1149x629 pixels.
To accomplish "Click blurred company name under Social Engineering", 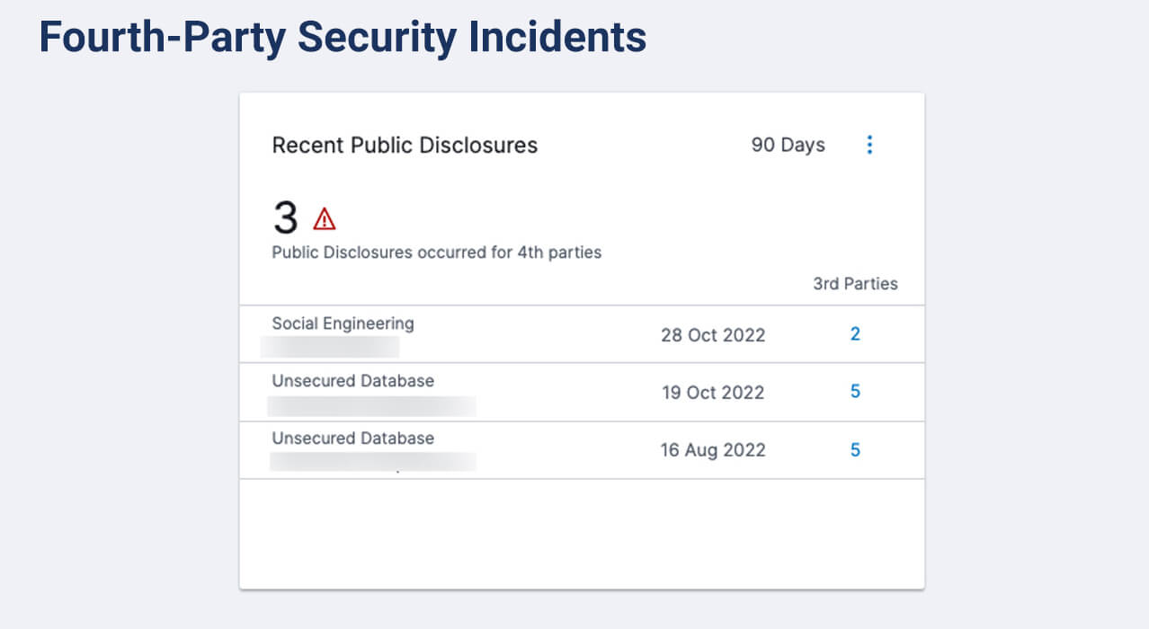I will pos(330,347).
